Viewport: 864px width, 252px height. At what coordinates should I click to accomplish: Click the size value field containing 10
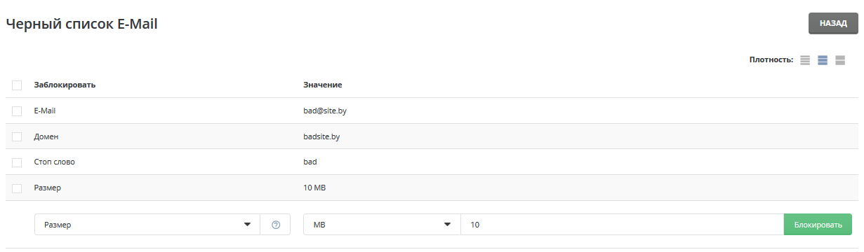click(x=622, y=225)
